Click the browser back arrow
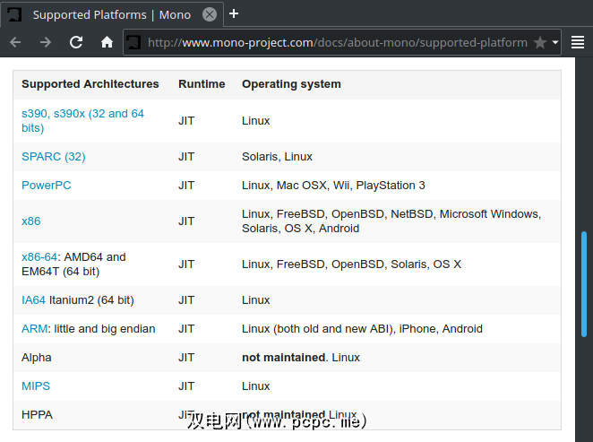Viewport: 593px width, 442px height. click(x=16, y=42)
